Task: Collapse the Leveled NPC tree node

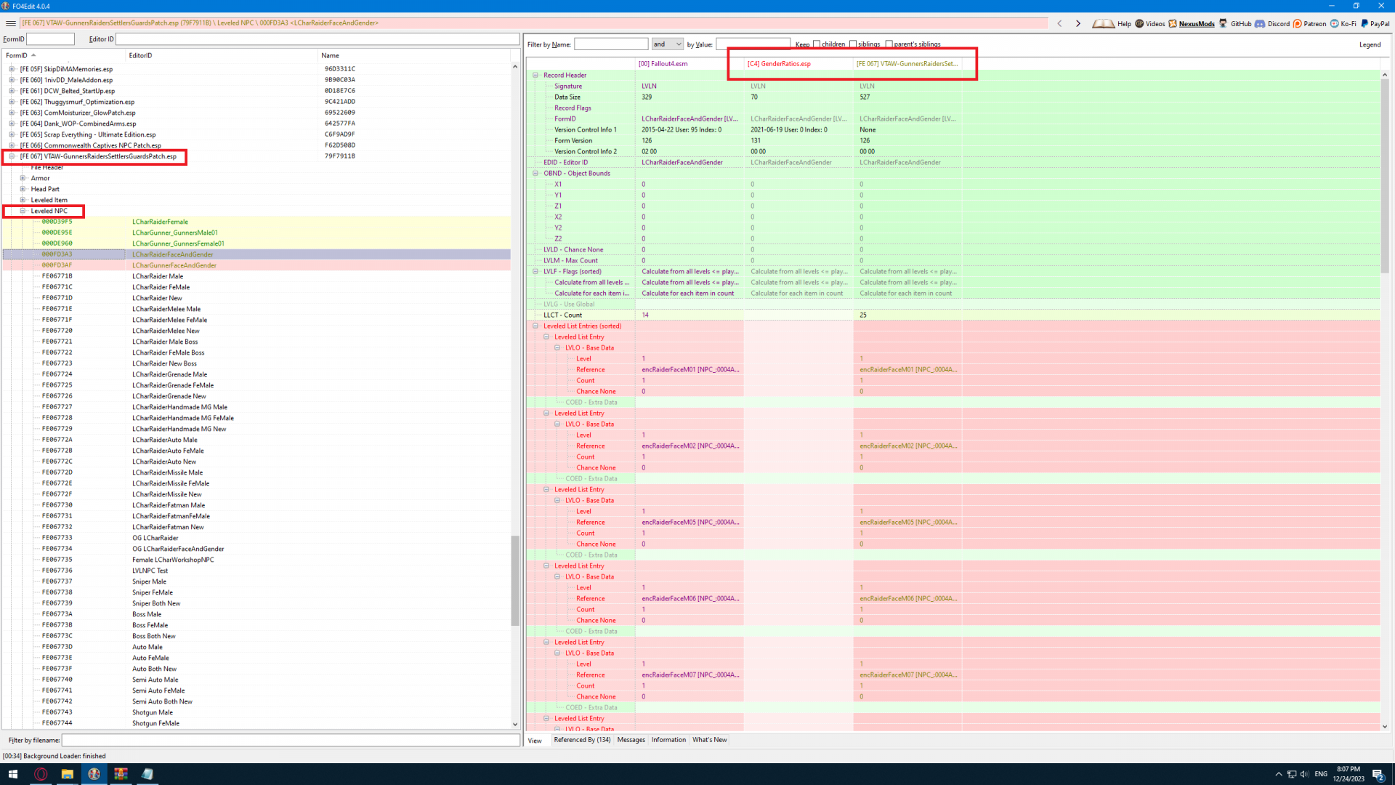Action: pyautogui.click(x=23, y=211)
